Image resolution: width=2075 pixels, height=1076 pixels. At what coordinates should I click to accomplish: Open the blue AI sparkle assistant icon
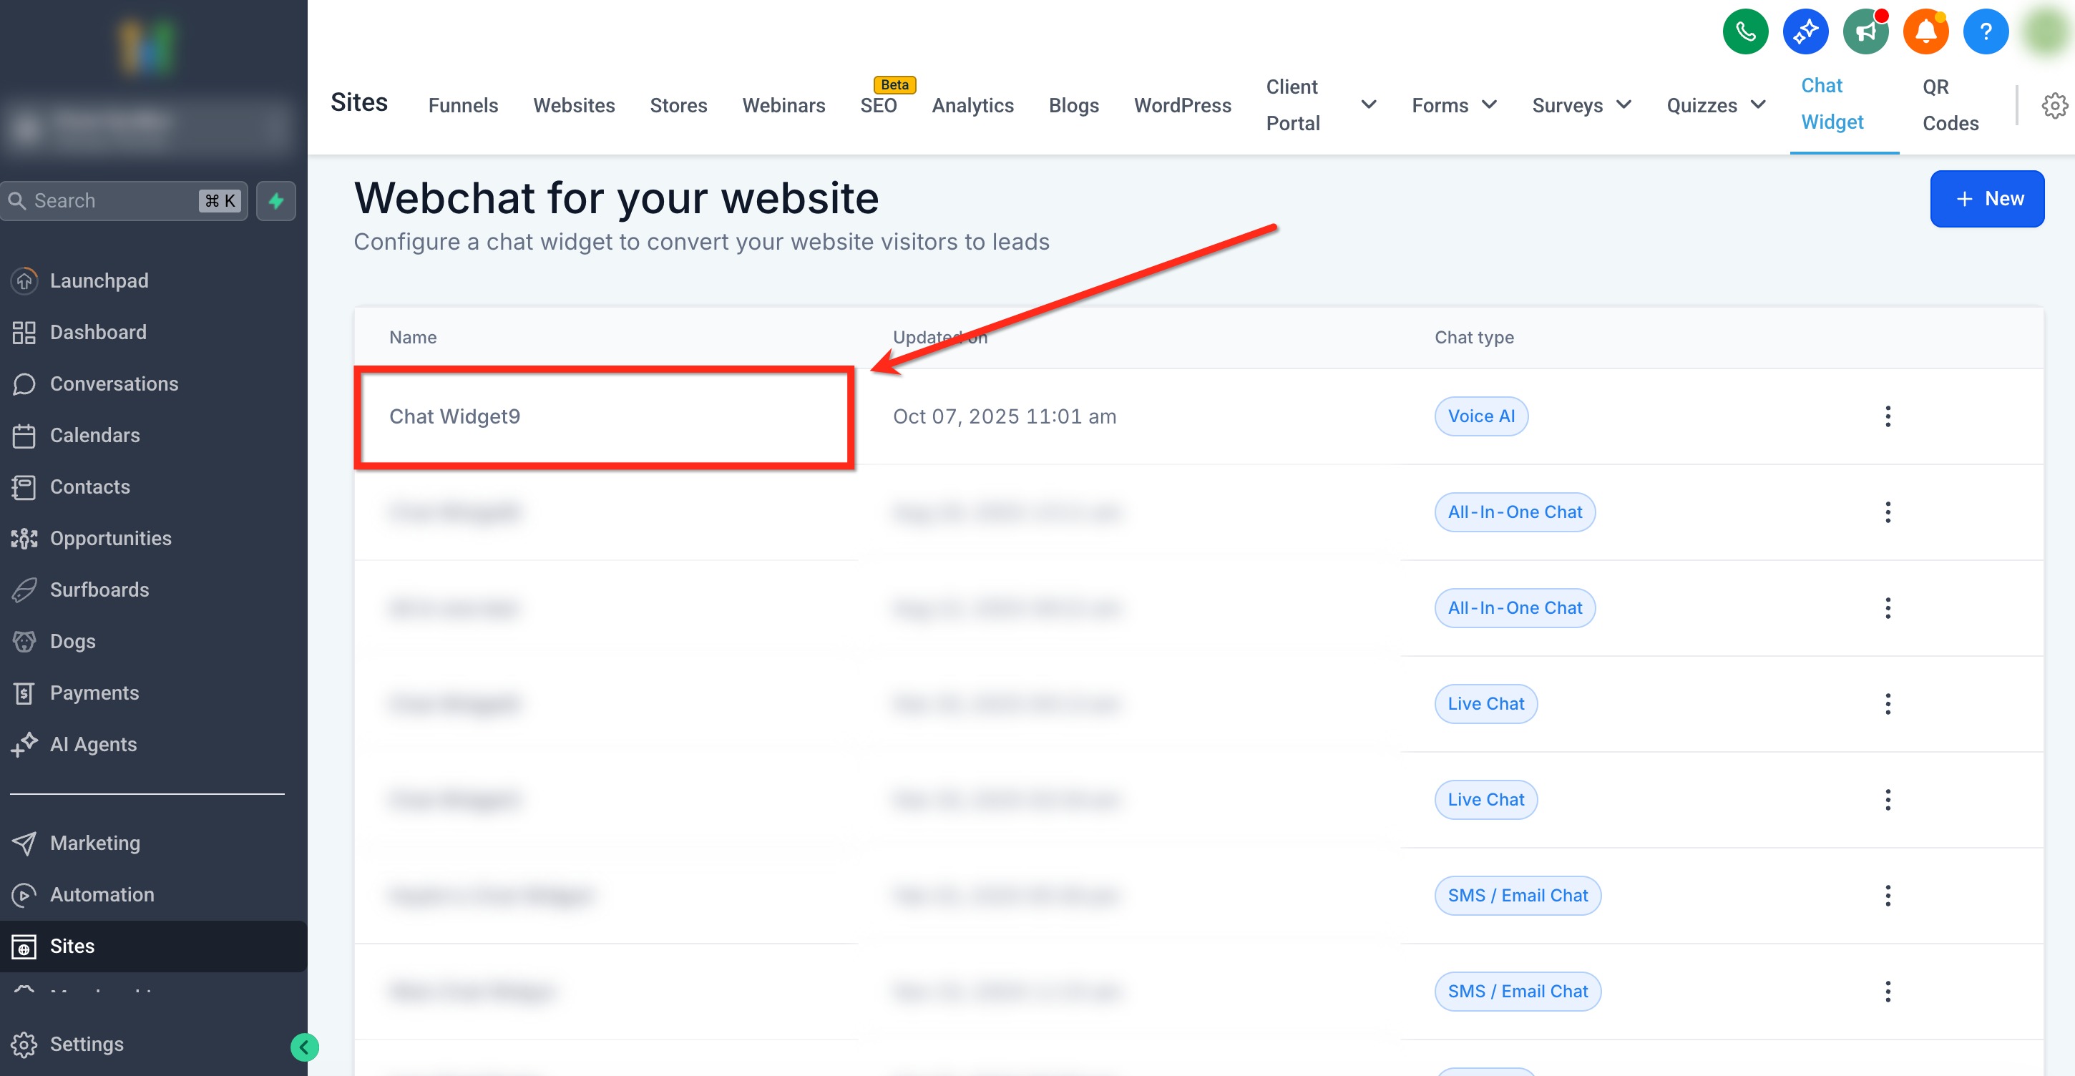tap(1805, 32)
